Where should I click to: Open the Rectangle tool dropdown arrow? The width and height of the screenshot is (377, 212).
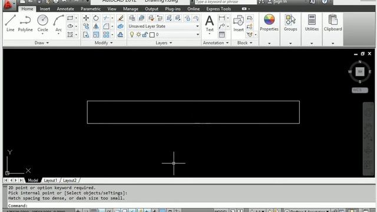[76, 18]
